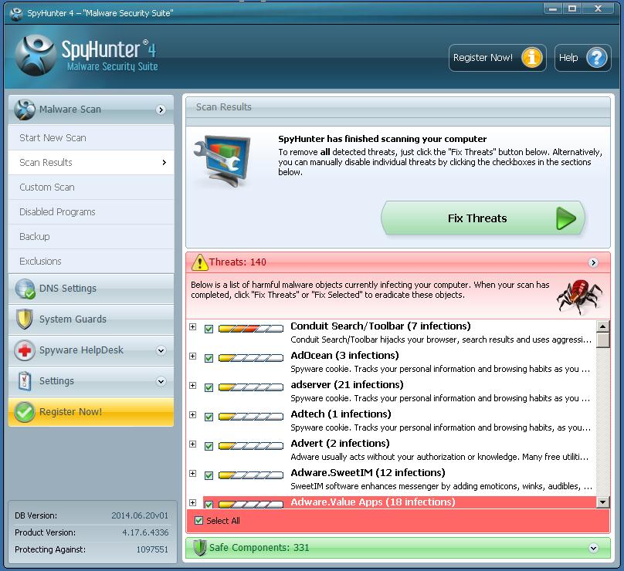Viewport: 624px width, 571px height.
Task: Click the Settings clipboard icon
Action: pyautogui.click(x=25, y=381)
